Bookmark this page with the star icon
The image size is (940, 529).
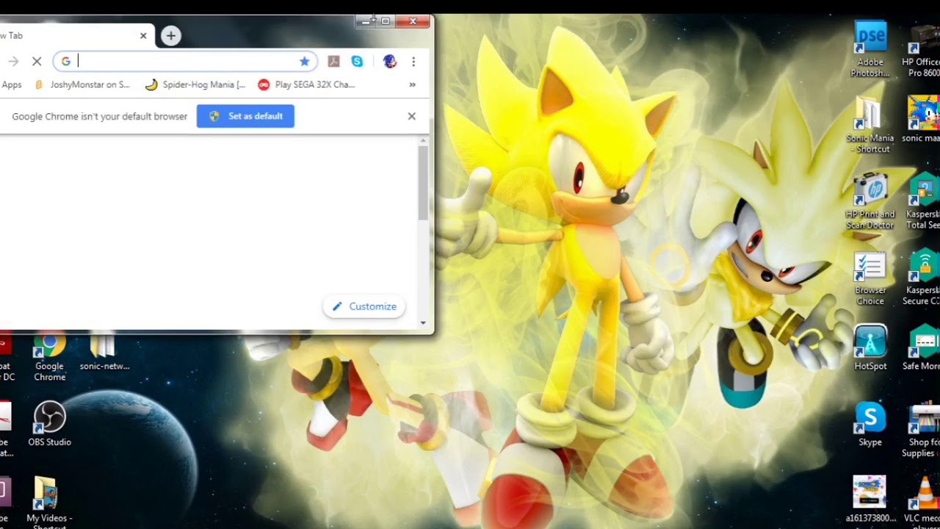click(x=304, y=62)
